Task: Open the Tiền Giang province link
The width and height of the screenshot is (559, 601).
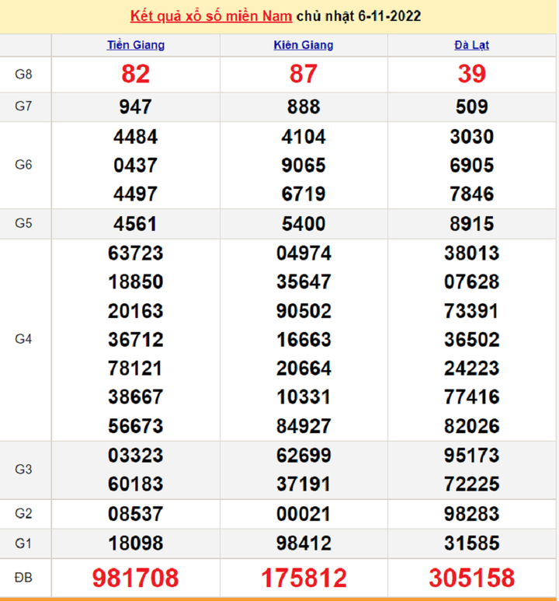Action: tap(136, 45)
